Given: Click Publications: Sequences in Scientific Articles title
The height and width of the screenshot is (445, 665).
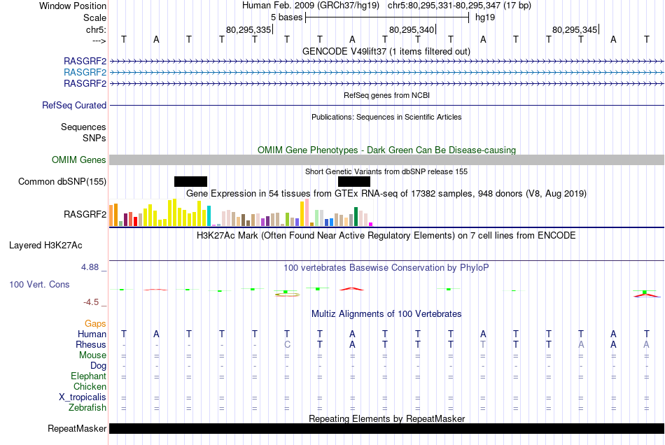Looking at the screenshot, I should pyautogui.click(x=386, y=117).
